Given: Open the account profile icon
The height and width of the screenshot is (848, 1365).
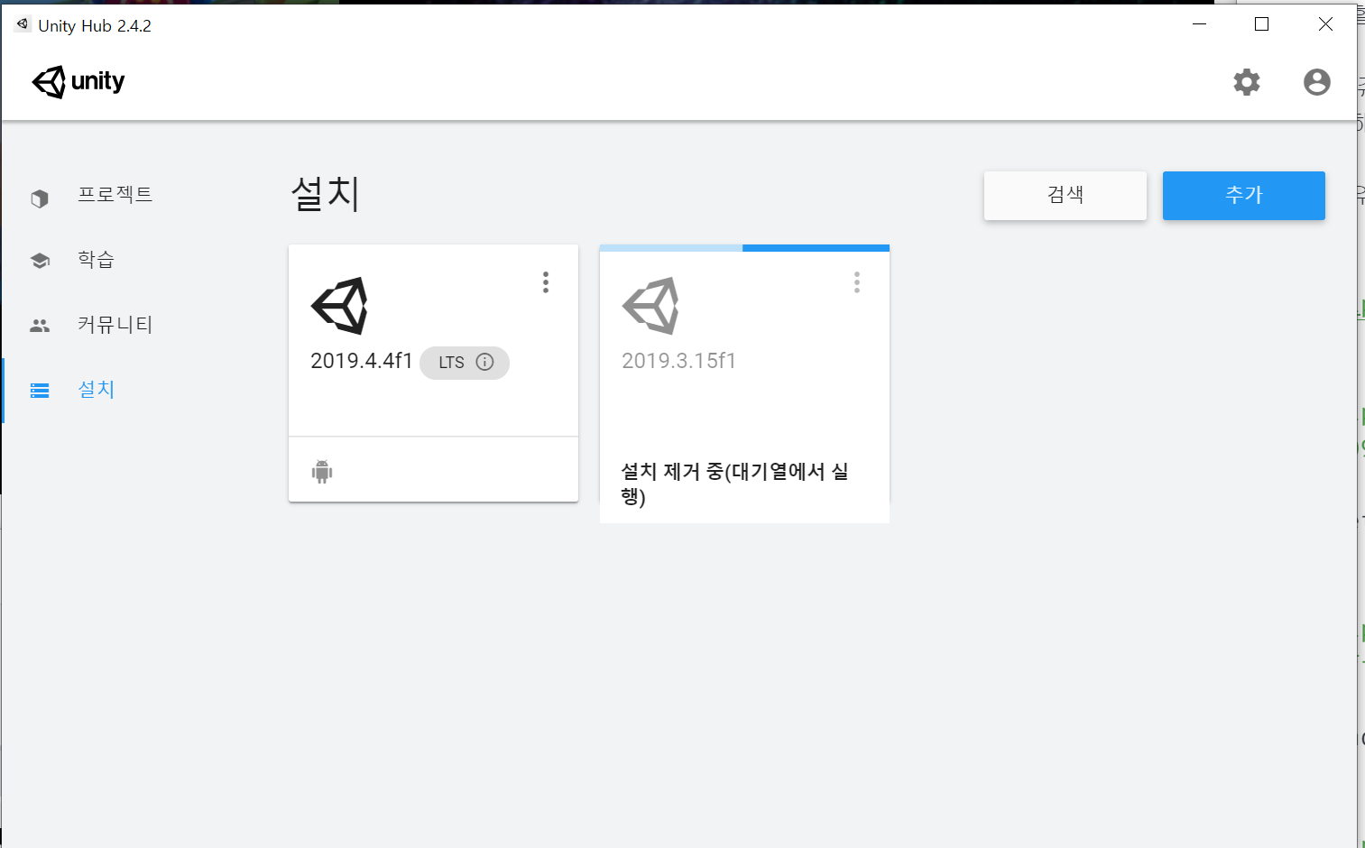Looking at the screenshot, I should coord(1317,82).
